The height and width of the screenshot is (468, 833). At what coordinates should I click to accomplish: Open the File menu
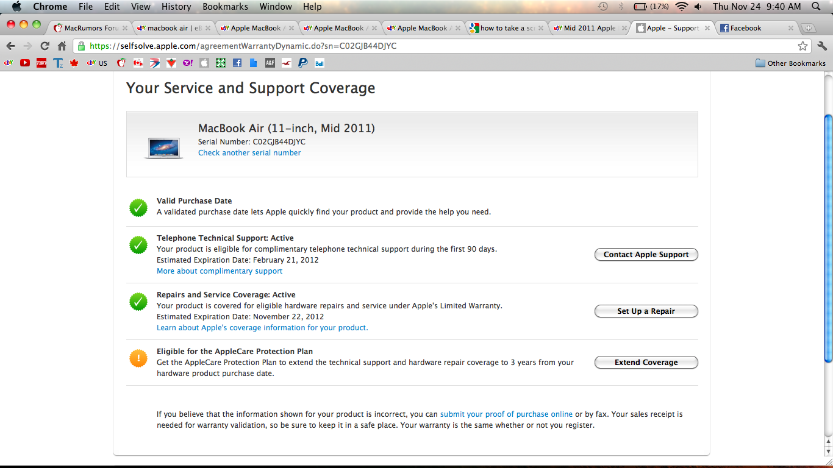point(86,7)
